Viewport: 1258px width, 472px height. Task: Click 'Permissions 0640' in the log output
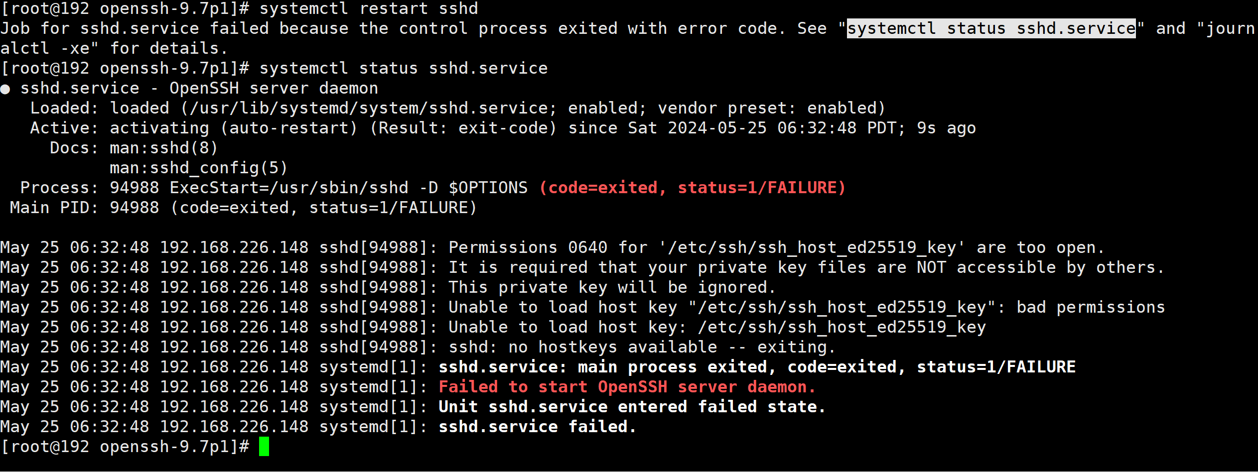528,247
